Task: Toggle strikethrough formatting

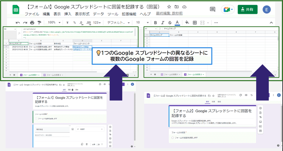Action: [170, 23]
